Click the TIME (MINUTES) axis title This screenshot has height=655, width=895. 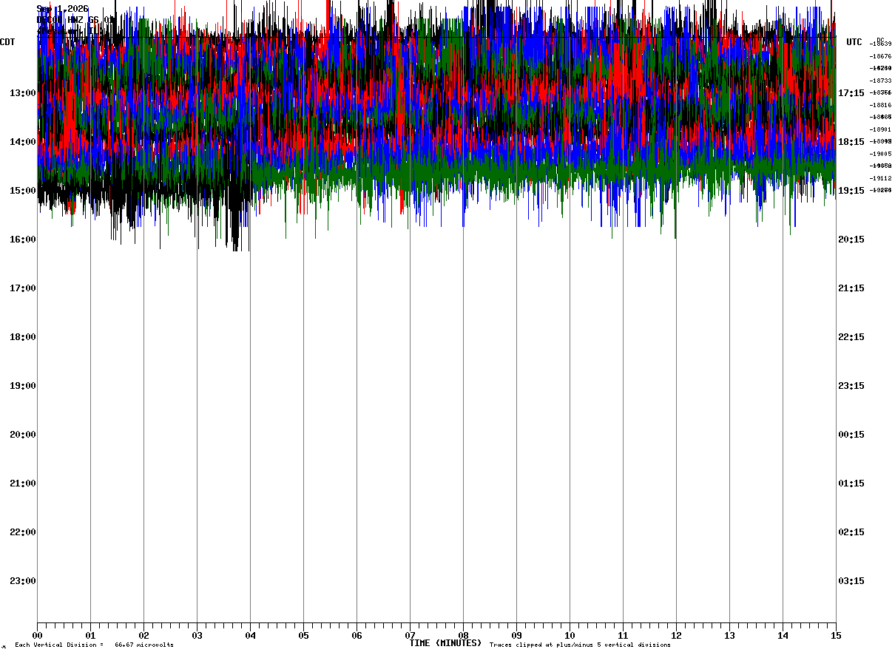(445, 643)
